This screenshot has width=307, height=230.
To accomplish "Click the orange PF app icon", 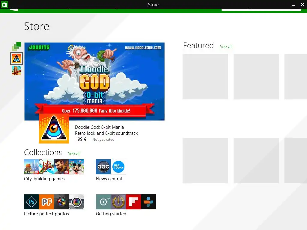I will tap(46, 202).
